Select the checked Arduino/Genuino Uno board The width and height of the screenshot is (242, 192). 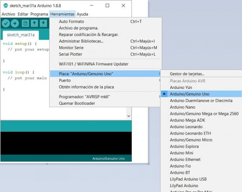pos(201,94)
